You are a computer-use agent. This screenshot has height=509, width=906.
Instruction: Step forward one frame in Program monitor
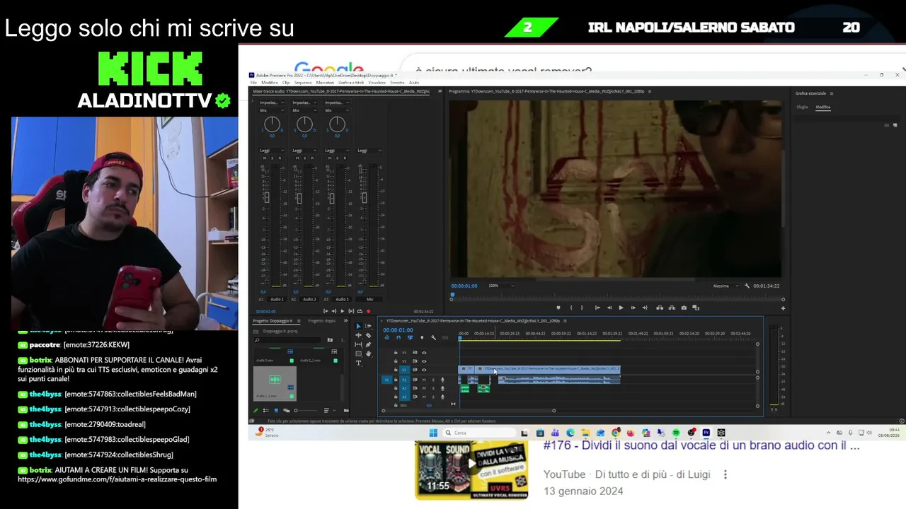633,308
